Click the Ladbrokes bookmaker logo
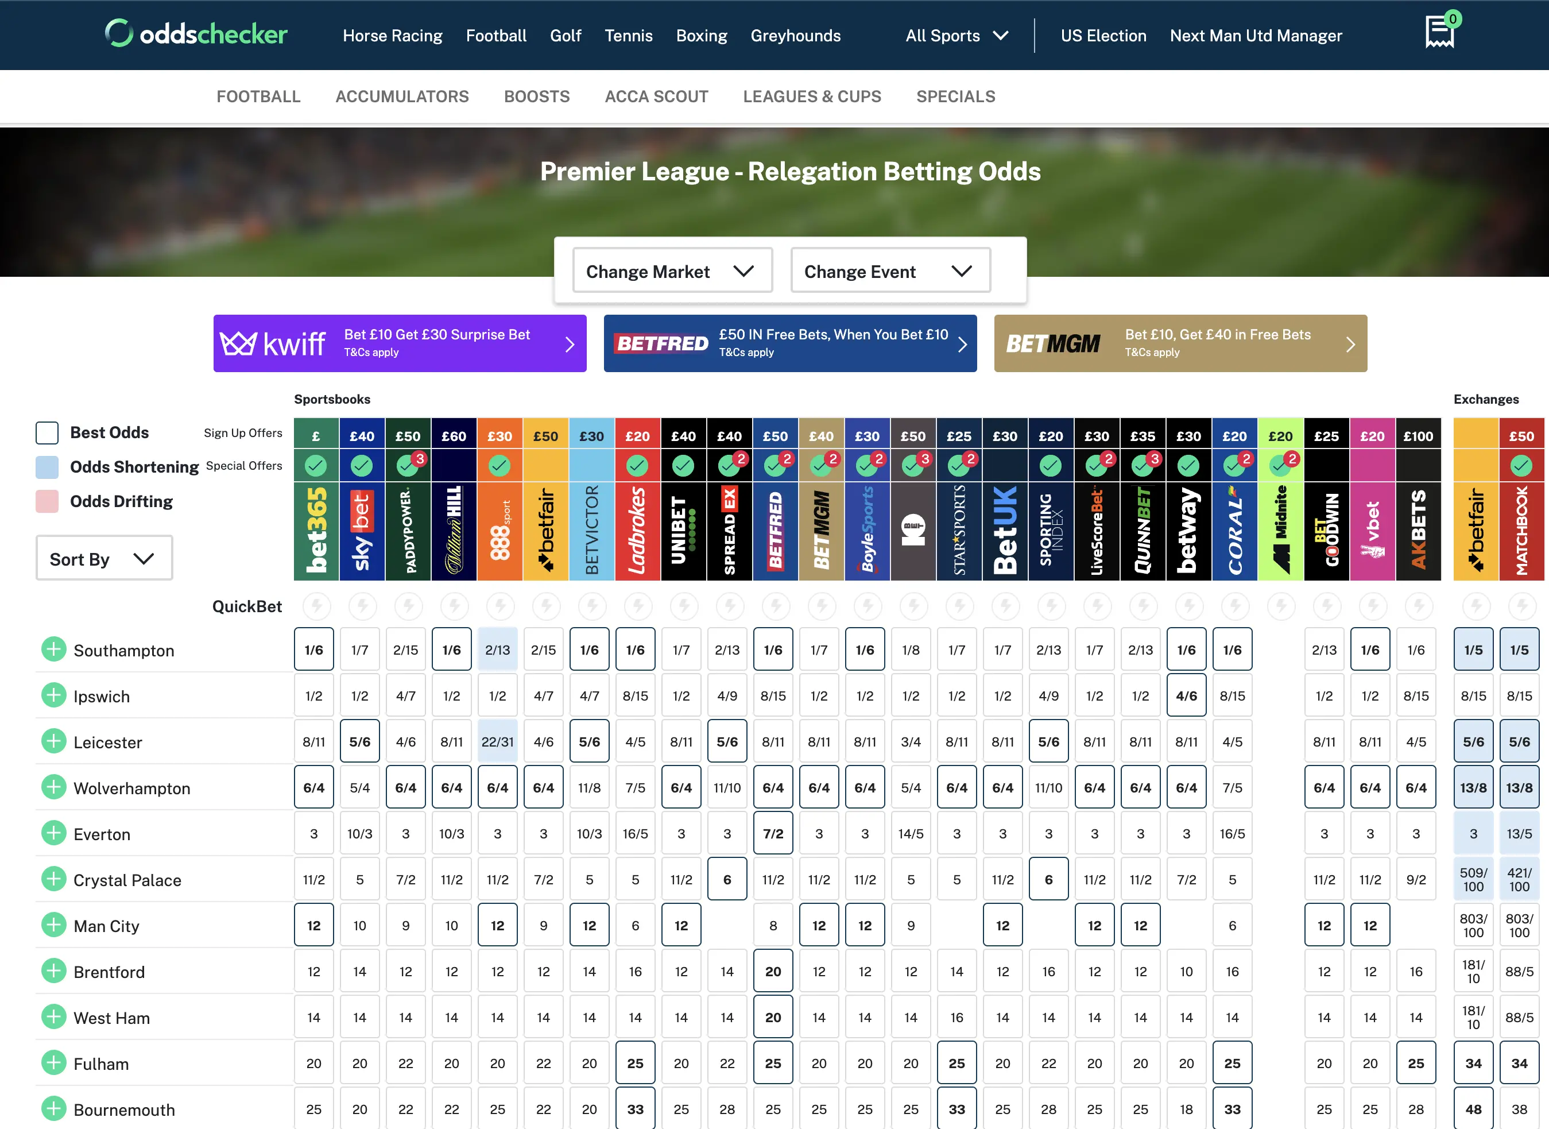This screenshot has width=1549, height=1129. pos(637,531)
